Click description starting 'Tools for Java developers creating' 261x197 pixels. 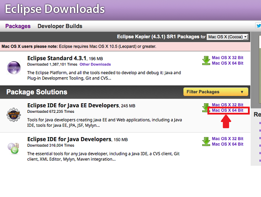point(104,123)
